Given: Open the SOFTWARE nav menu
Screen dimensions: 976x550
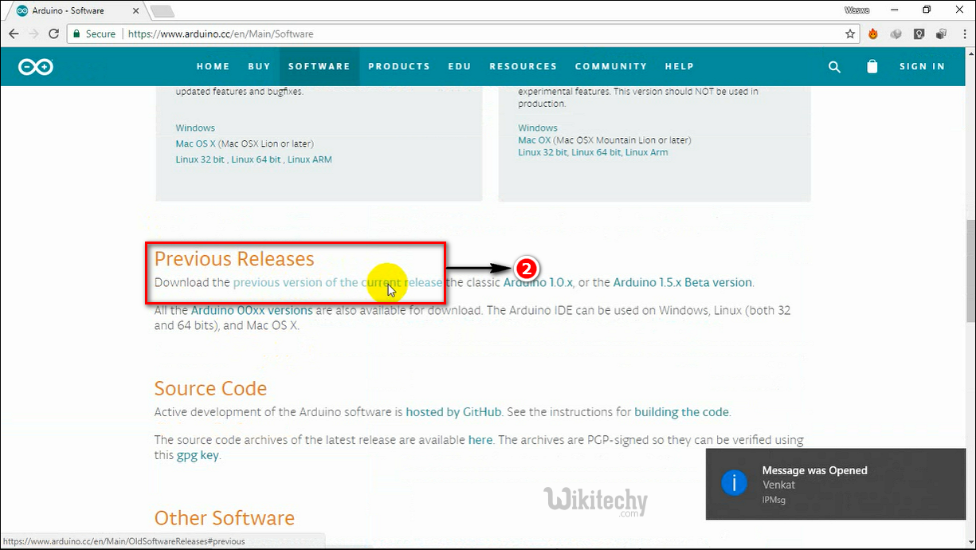Looking at the screenshot, I should [x=319, y=67].
